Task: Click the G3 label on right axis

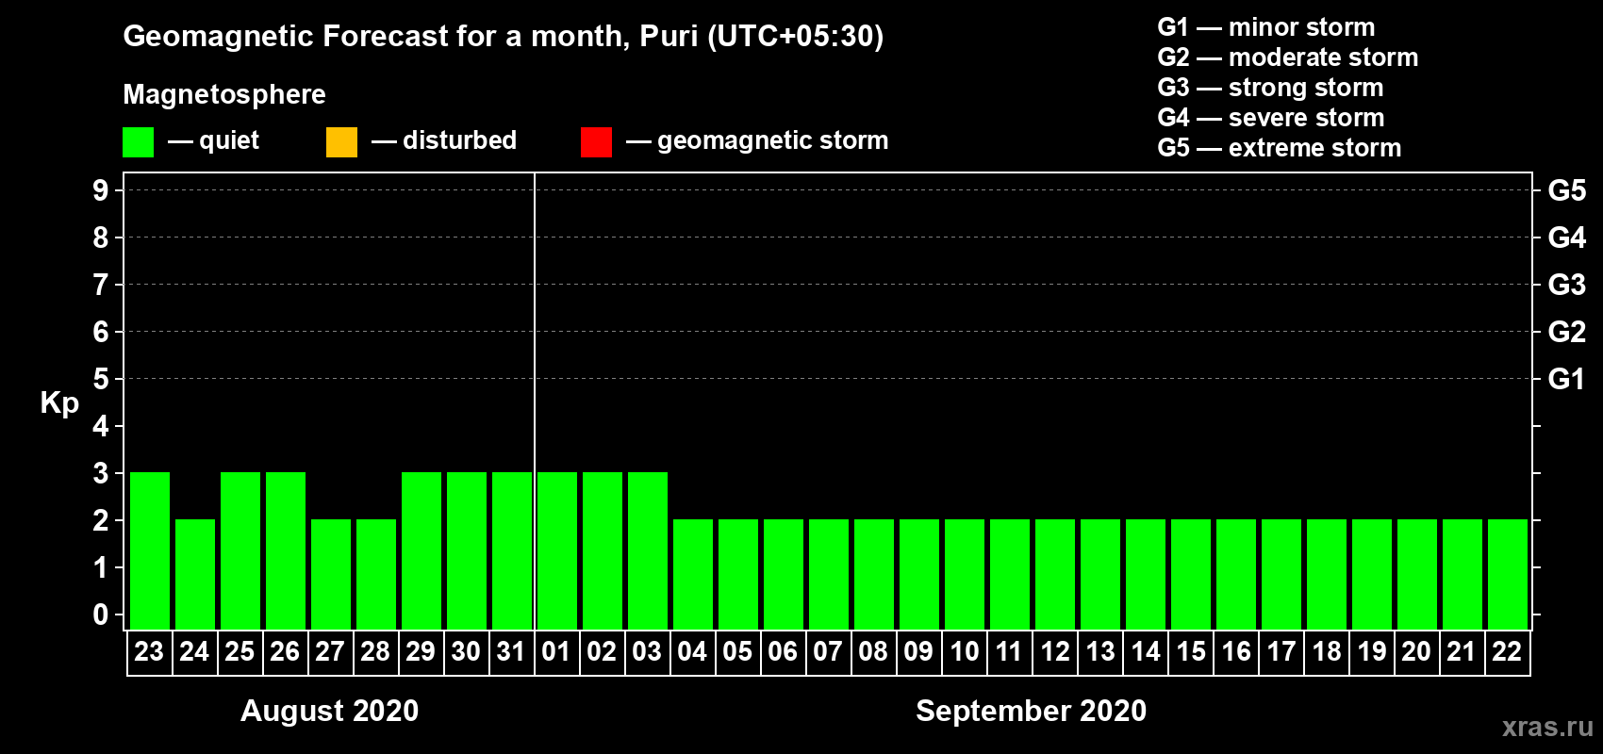Action: pos(1566,285)
